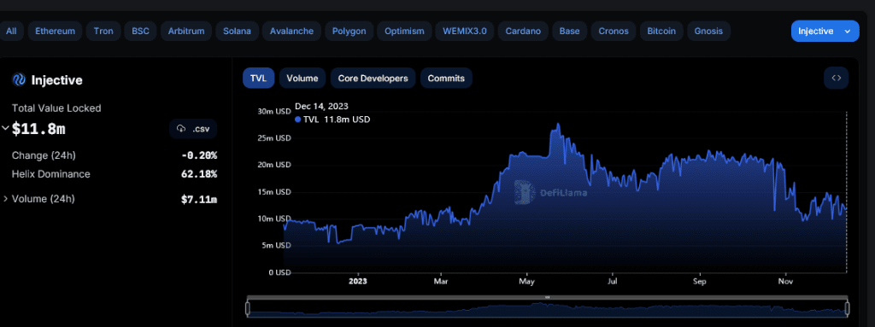Click the left handle of the range slider

[248, 308]
